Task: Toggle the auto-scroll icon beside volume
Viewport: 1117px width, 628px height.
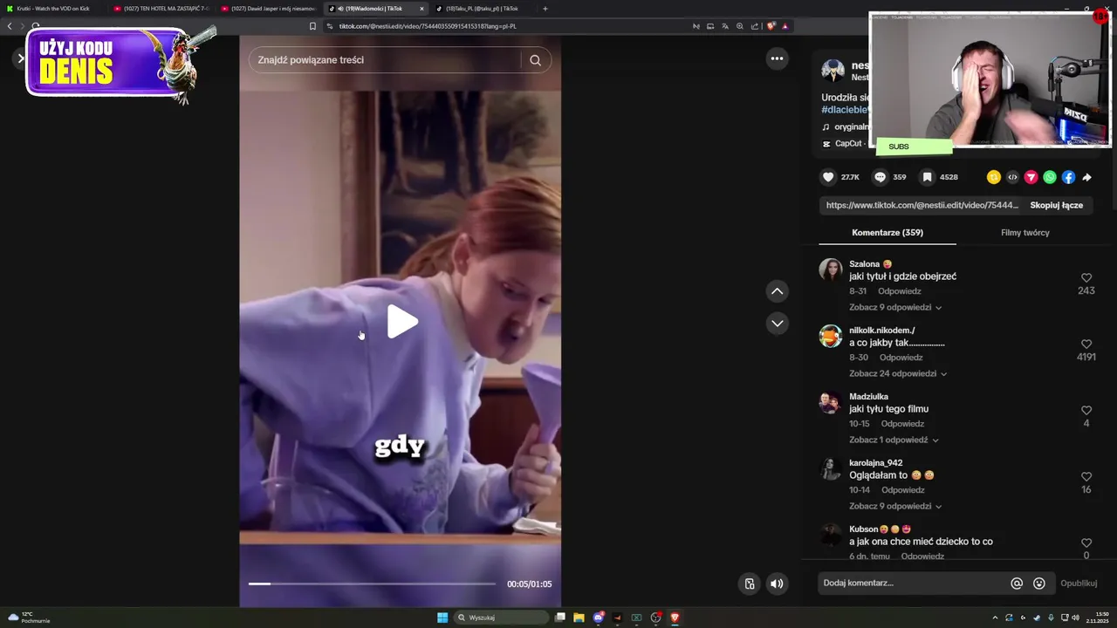Action: pyautogui.click(x=749, y=584)
